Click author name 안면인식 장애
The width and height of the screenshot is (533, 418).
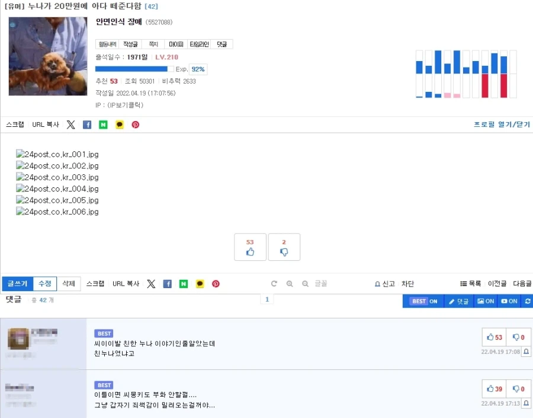point(118,22)
